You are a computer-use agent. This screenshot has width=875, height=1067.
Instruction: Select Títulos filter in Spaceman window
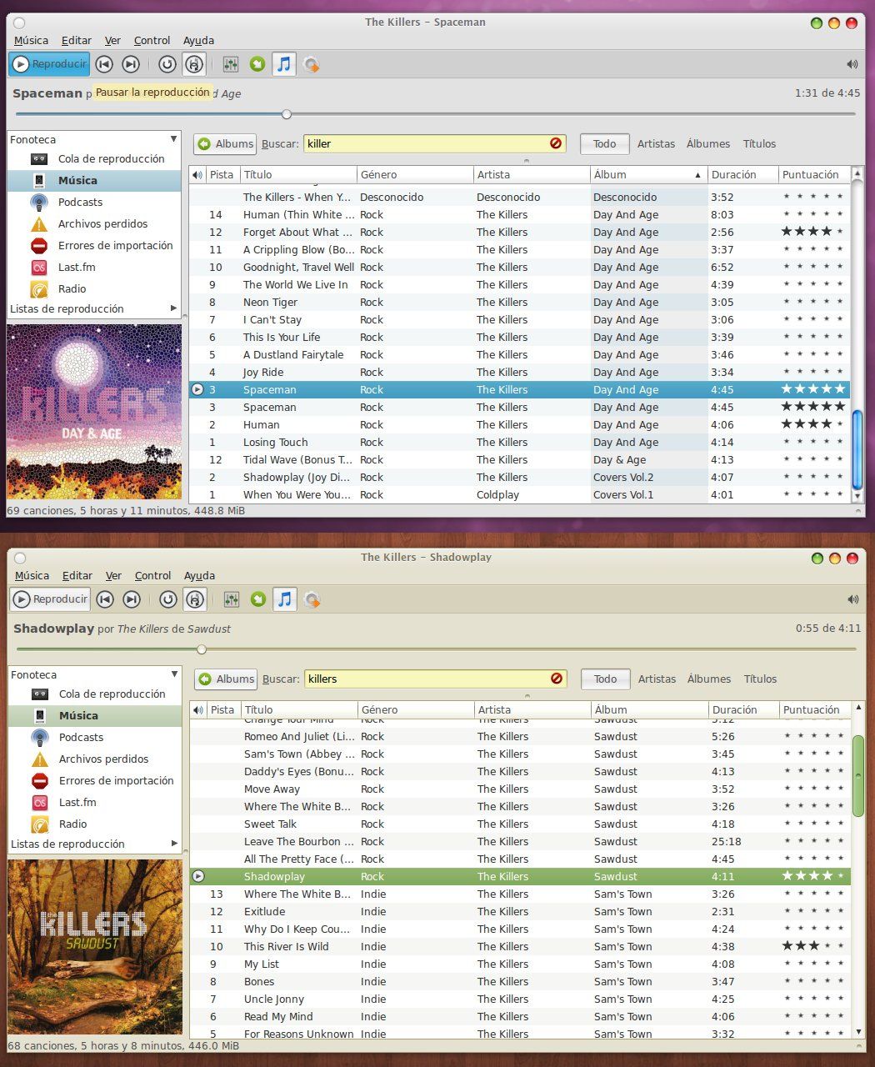[759, 143]
